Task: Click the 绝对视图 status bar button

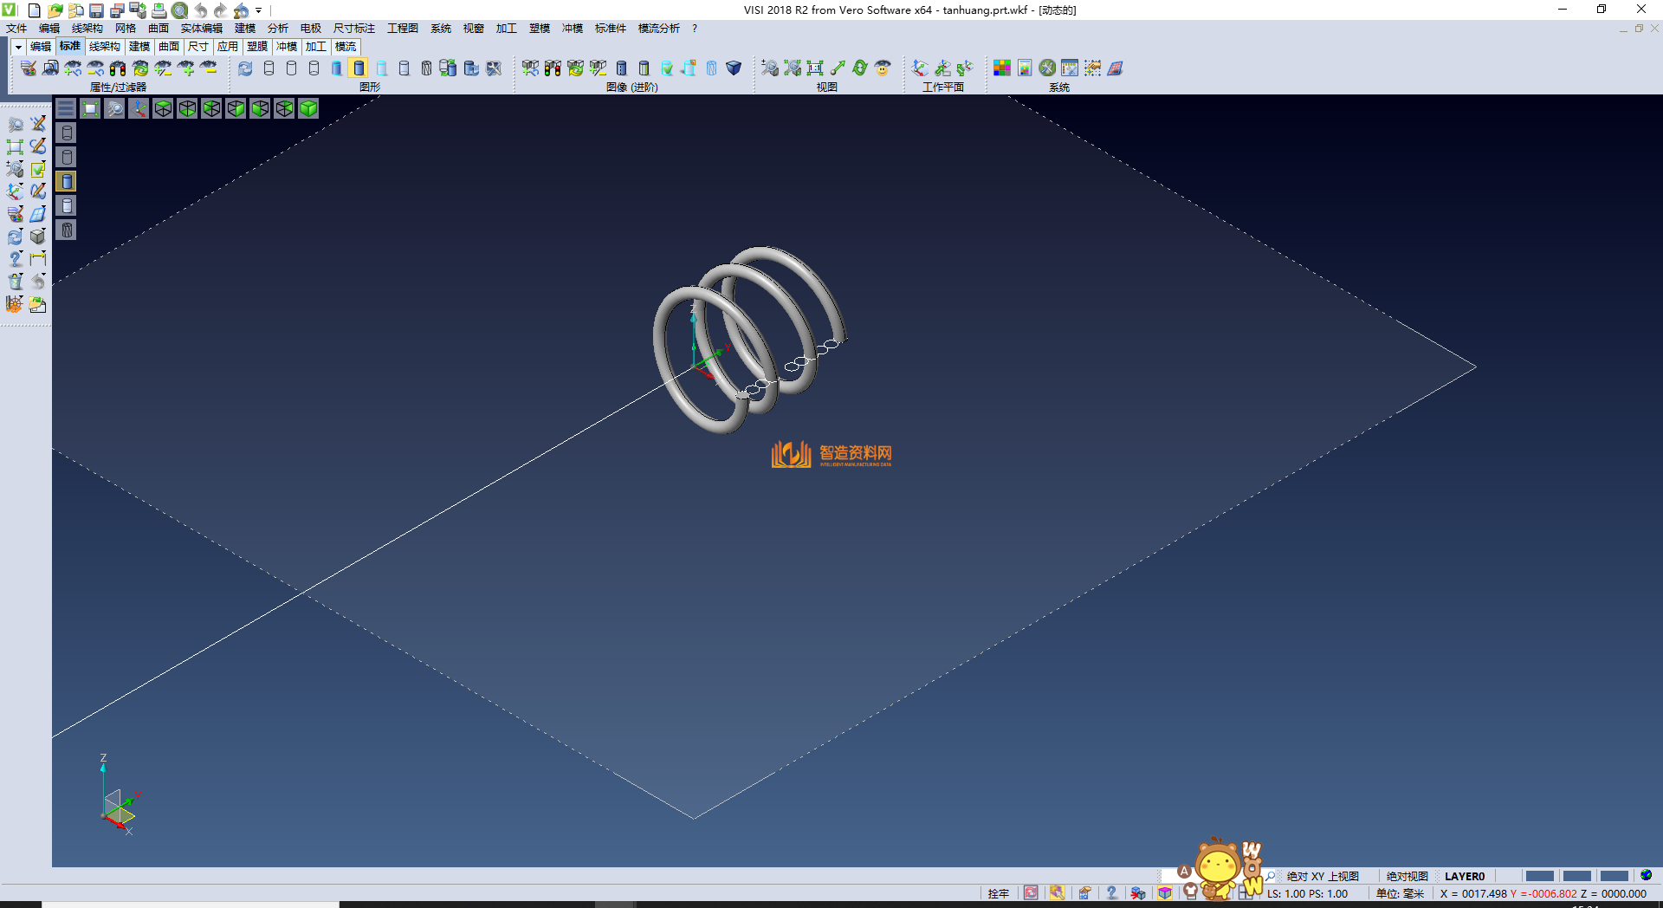Action: click(1407, 876)
